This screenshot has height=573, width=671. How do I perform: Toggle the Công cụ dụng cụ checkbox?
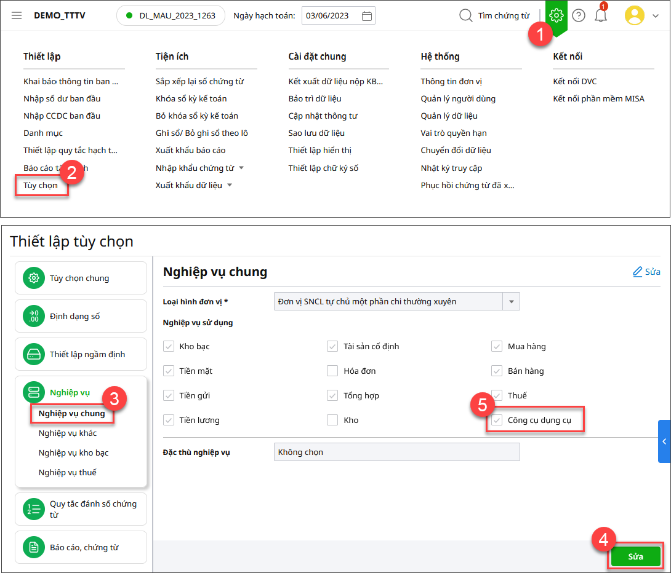point(497,421)
